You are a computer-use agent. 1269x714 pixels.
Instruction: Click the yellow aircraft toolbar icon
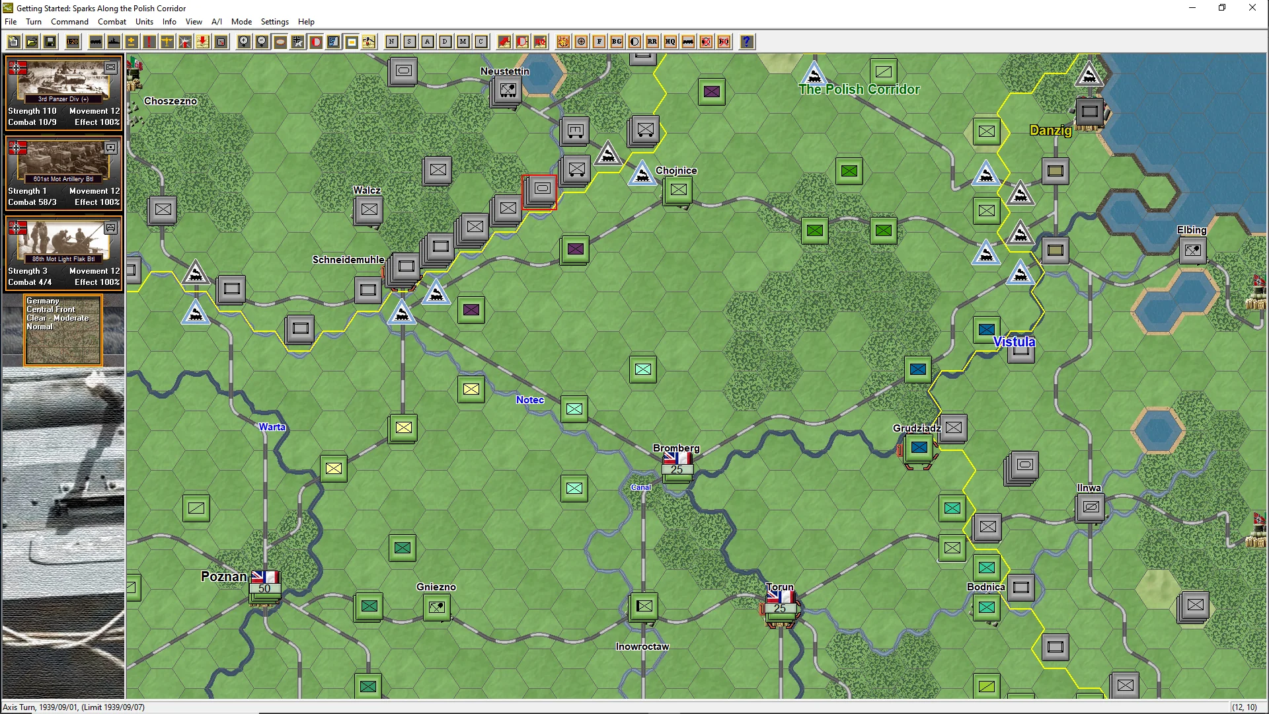coord(167,42)
